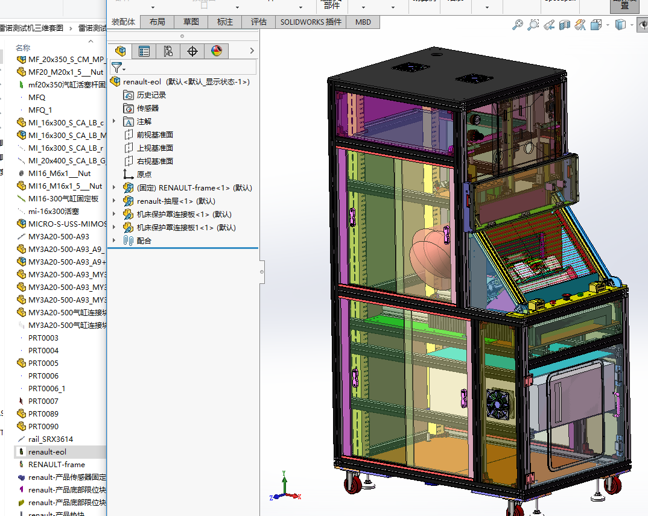Select the DimXpertManager crosshair icon
Viewport: 648px width, 516px height.
(x=192, y=51)
